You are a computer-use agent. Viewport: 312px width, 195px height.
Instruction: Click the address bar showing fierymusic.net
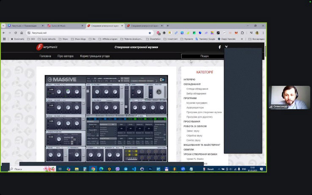(90, 33)
